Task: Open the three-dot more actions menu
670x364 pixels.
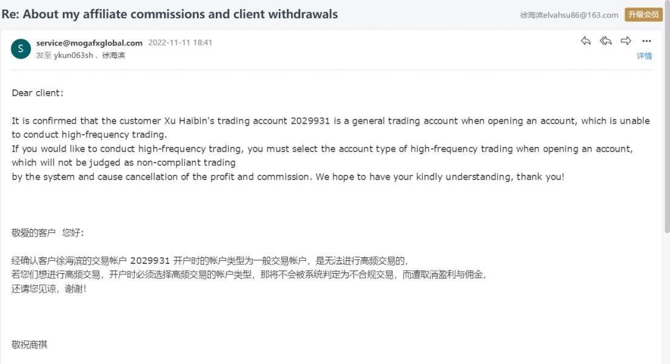Action: click(646, 41)
